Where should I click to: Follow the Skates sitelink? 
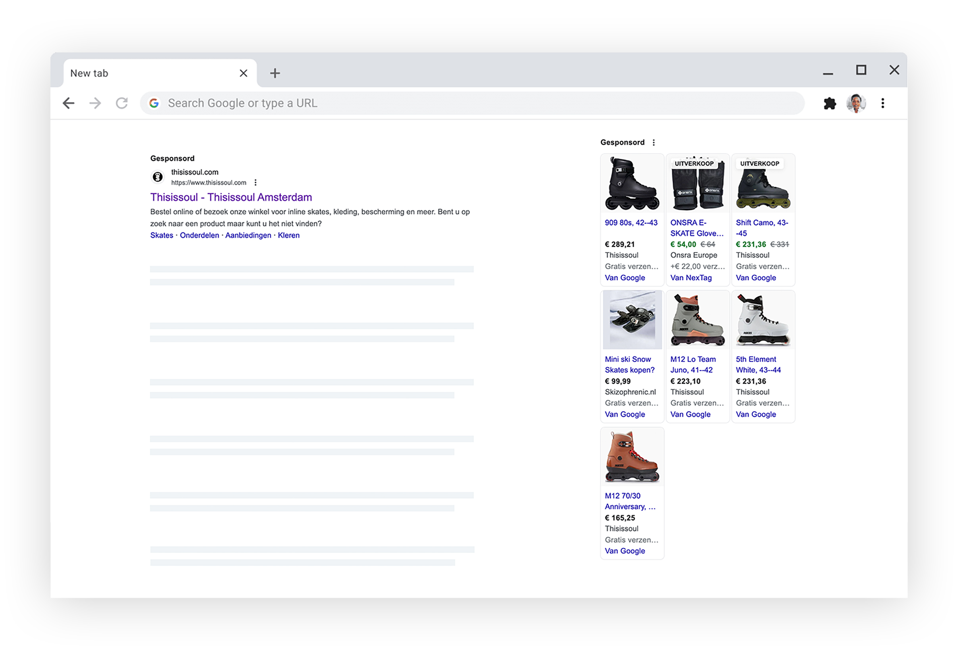pyautogui.click(x=161, y=235)
